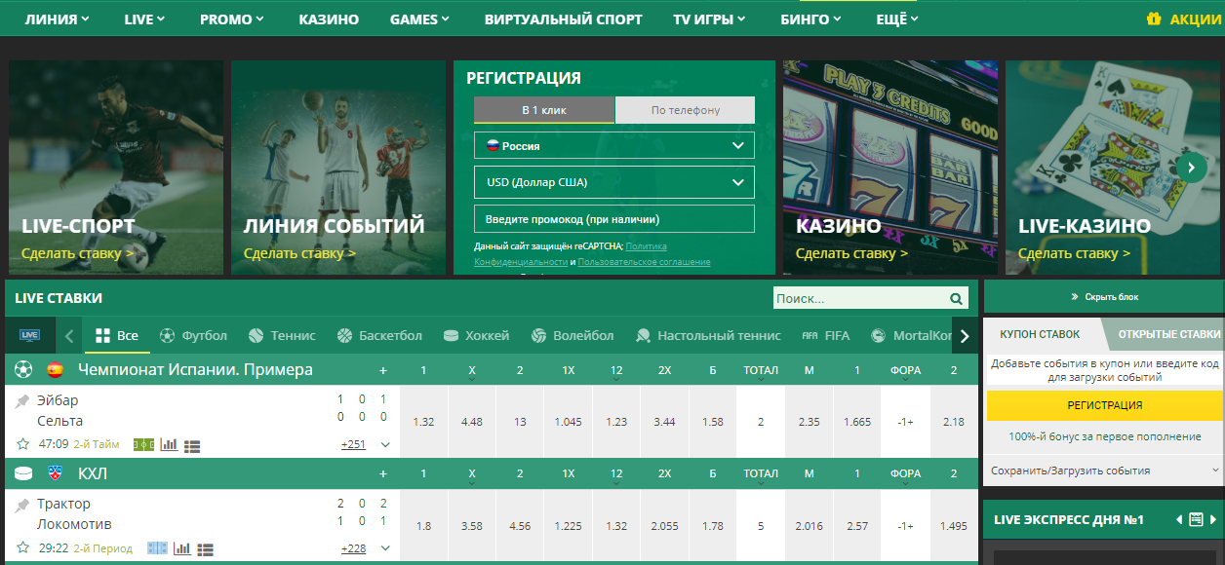The width and height of the screenshot is (1225, 565).
Task: Select the Настольный теннис sport filter
Action: tap(708, 335)
